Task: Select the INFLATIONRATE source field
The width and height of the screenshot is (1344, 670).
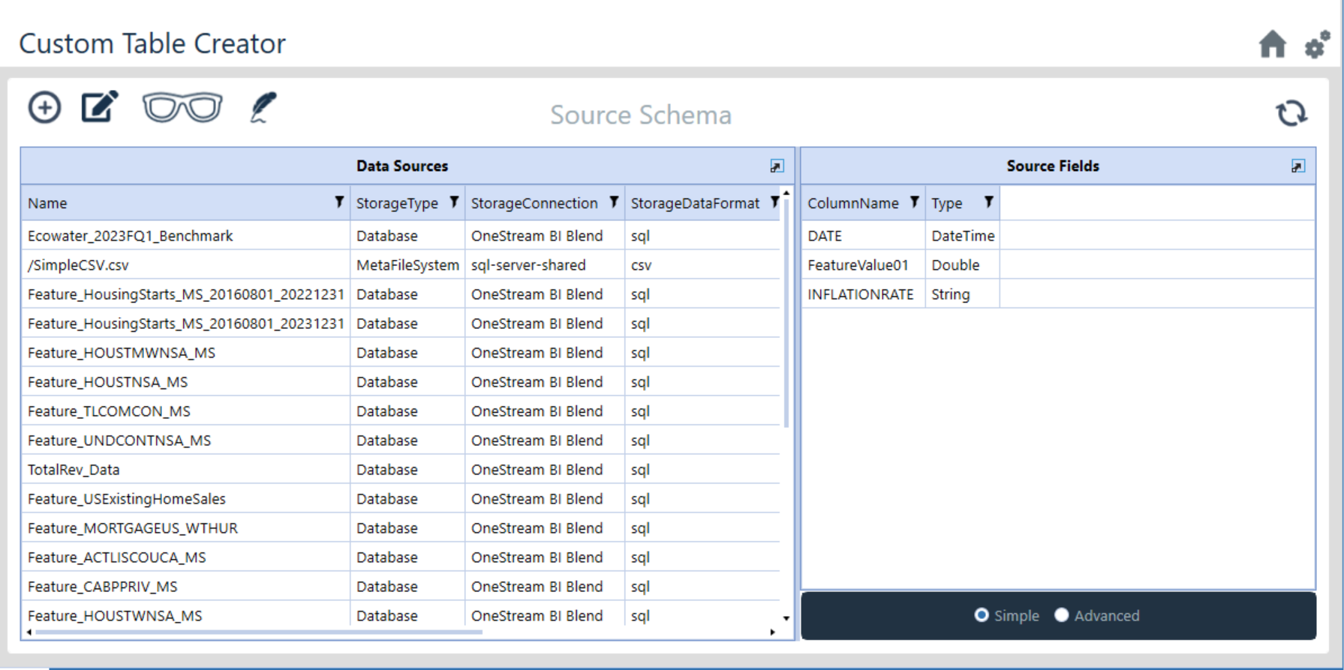Action: point(1057,294)
